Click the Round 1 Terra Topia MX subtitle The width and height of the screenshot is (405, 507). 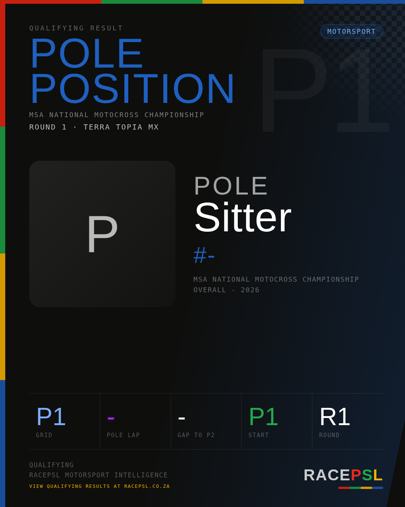tap(94, 127)
